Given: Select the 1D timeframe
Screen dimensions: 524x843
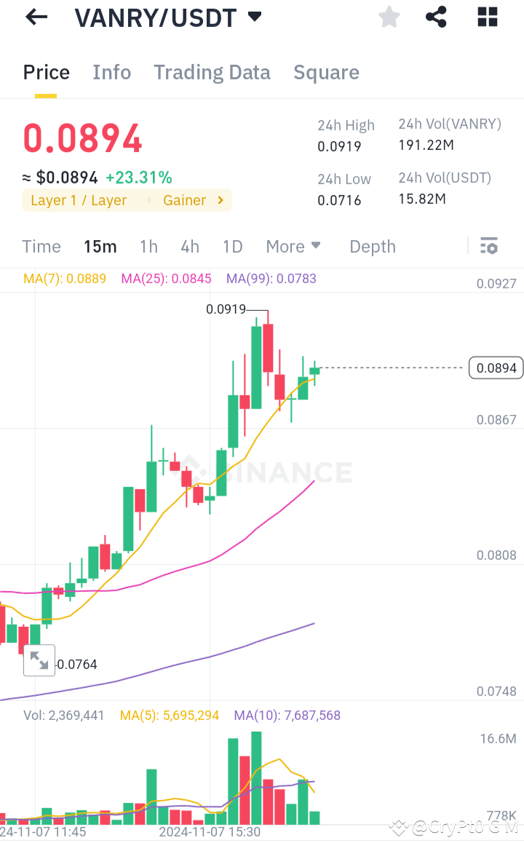Looking at the screenshot, I should point(232,246).
